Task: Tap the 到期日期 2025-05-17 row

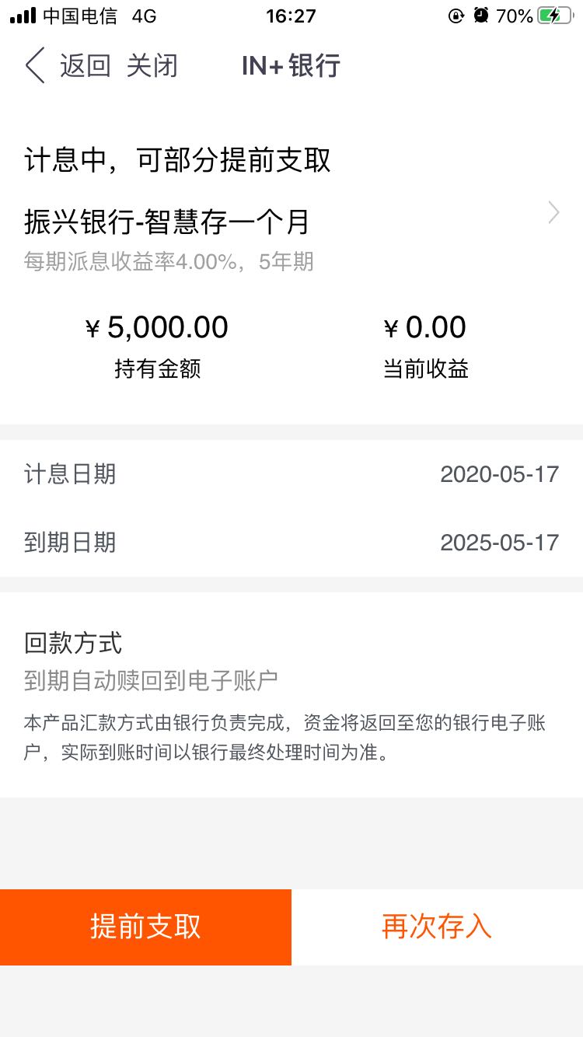Action: coord(291,543)
